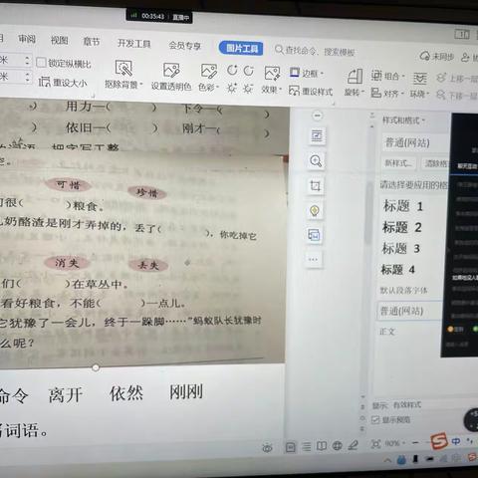Viewport: 478px width, 478px height.
Task: Open the Group (组合) dropdown
Action: tap(387, 76)
